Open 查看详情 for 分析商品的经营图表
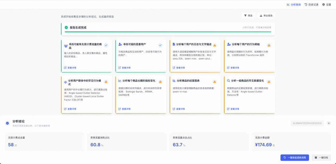Image resolution: width=336 pixels, height=164 pixels. pos(179,109)
